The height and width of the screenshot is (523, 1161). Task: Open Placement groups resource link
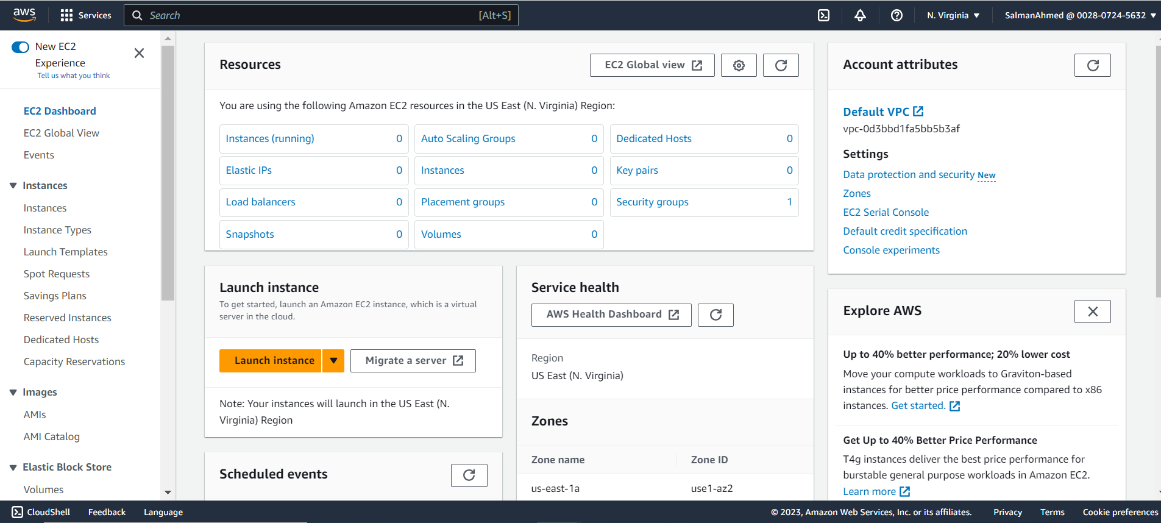[x=463, y=202]
